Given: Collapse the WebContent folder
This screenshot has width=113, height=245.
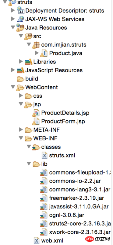Looking at the screenshot, I should [x=13, y=87].
